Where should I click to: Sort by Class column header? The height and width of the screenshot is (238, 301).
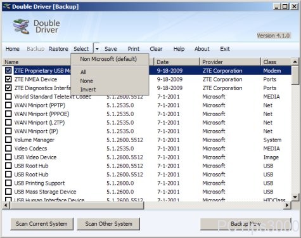click(x=276, y=62)
